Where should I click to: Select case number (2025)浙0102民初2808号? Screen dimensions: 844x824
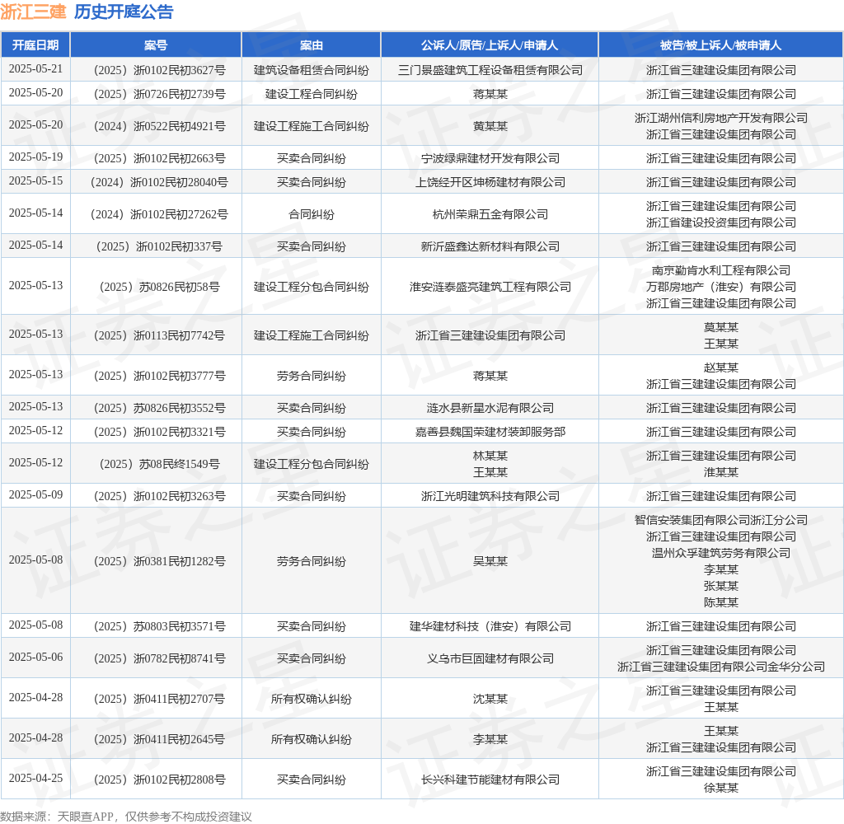[159, 780]
